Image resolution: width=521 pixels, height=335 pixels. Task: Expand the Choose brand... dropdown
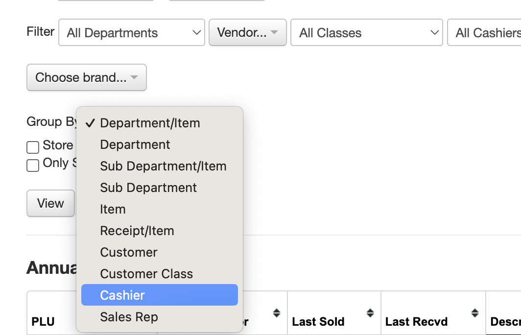pos(86,77)
